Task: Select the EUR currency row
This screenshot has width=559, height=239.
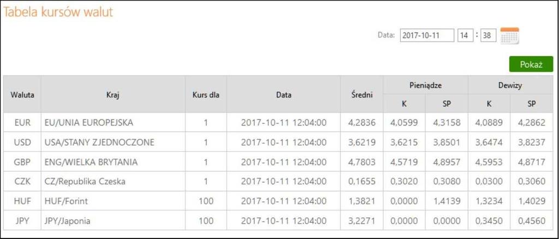Action: [x=278, y=123]
